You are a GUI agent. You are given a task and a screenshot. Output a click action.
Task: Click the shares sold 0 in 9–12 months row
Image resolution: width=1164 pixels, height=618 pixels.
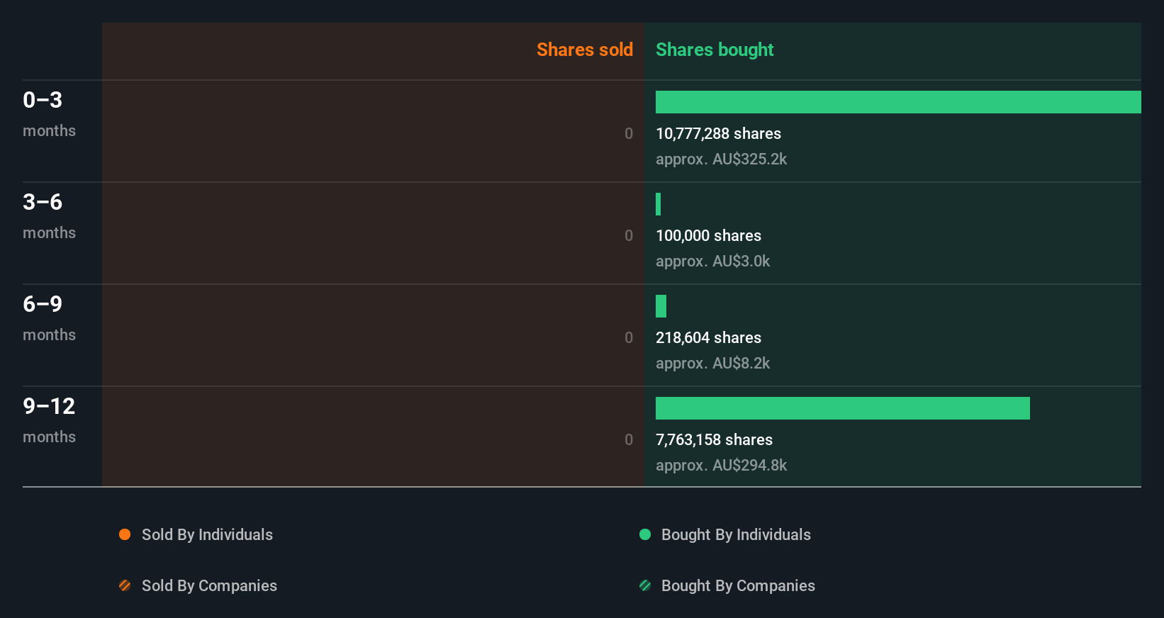[x=629, y=439]
